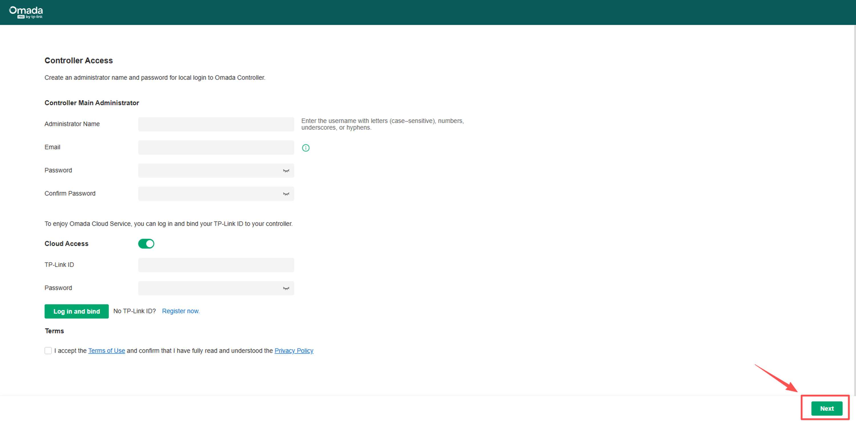This screenshot has width=856, height=421.
Task: Click the Next button
Action: coord(826,408)
